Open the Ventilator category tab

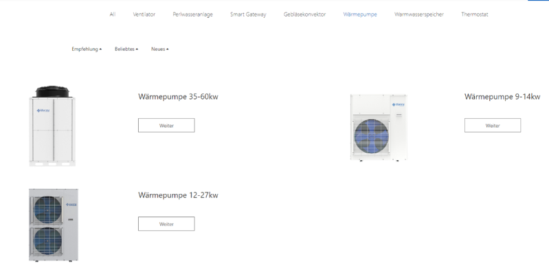[x=144, y=14]
